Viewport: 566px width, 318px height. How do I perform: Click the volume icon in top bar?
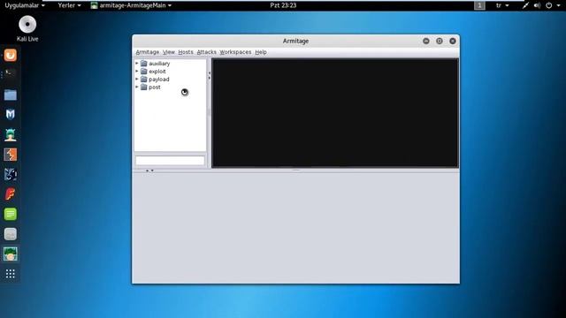[537, 5]
